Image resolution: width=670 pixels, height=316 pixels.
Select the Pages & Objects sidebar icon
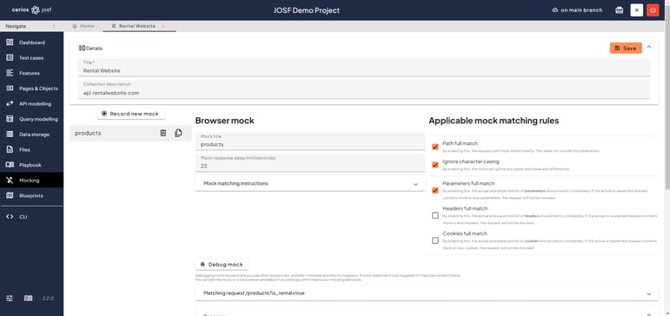10,89
